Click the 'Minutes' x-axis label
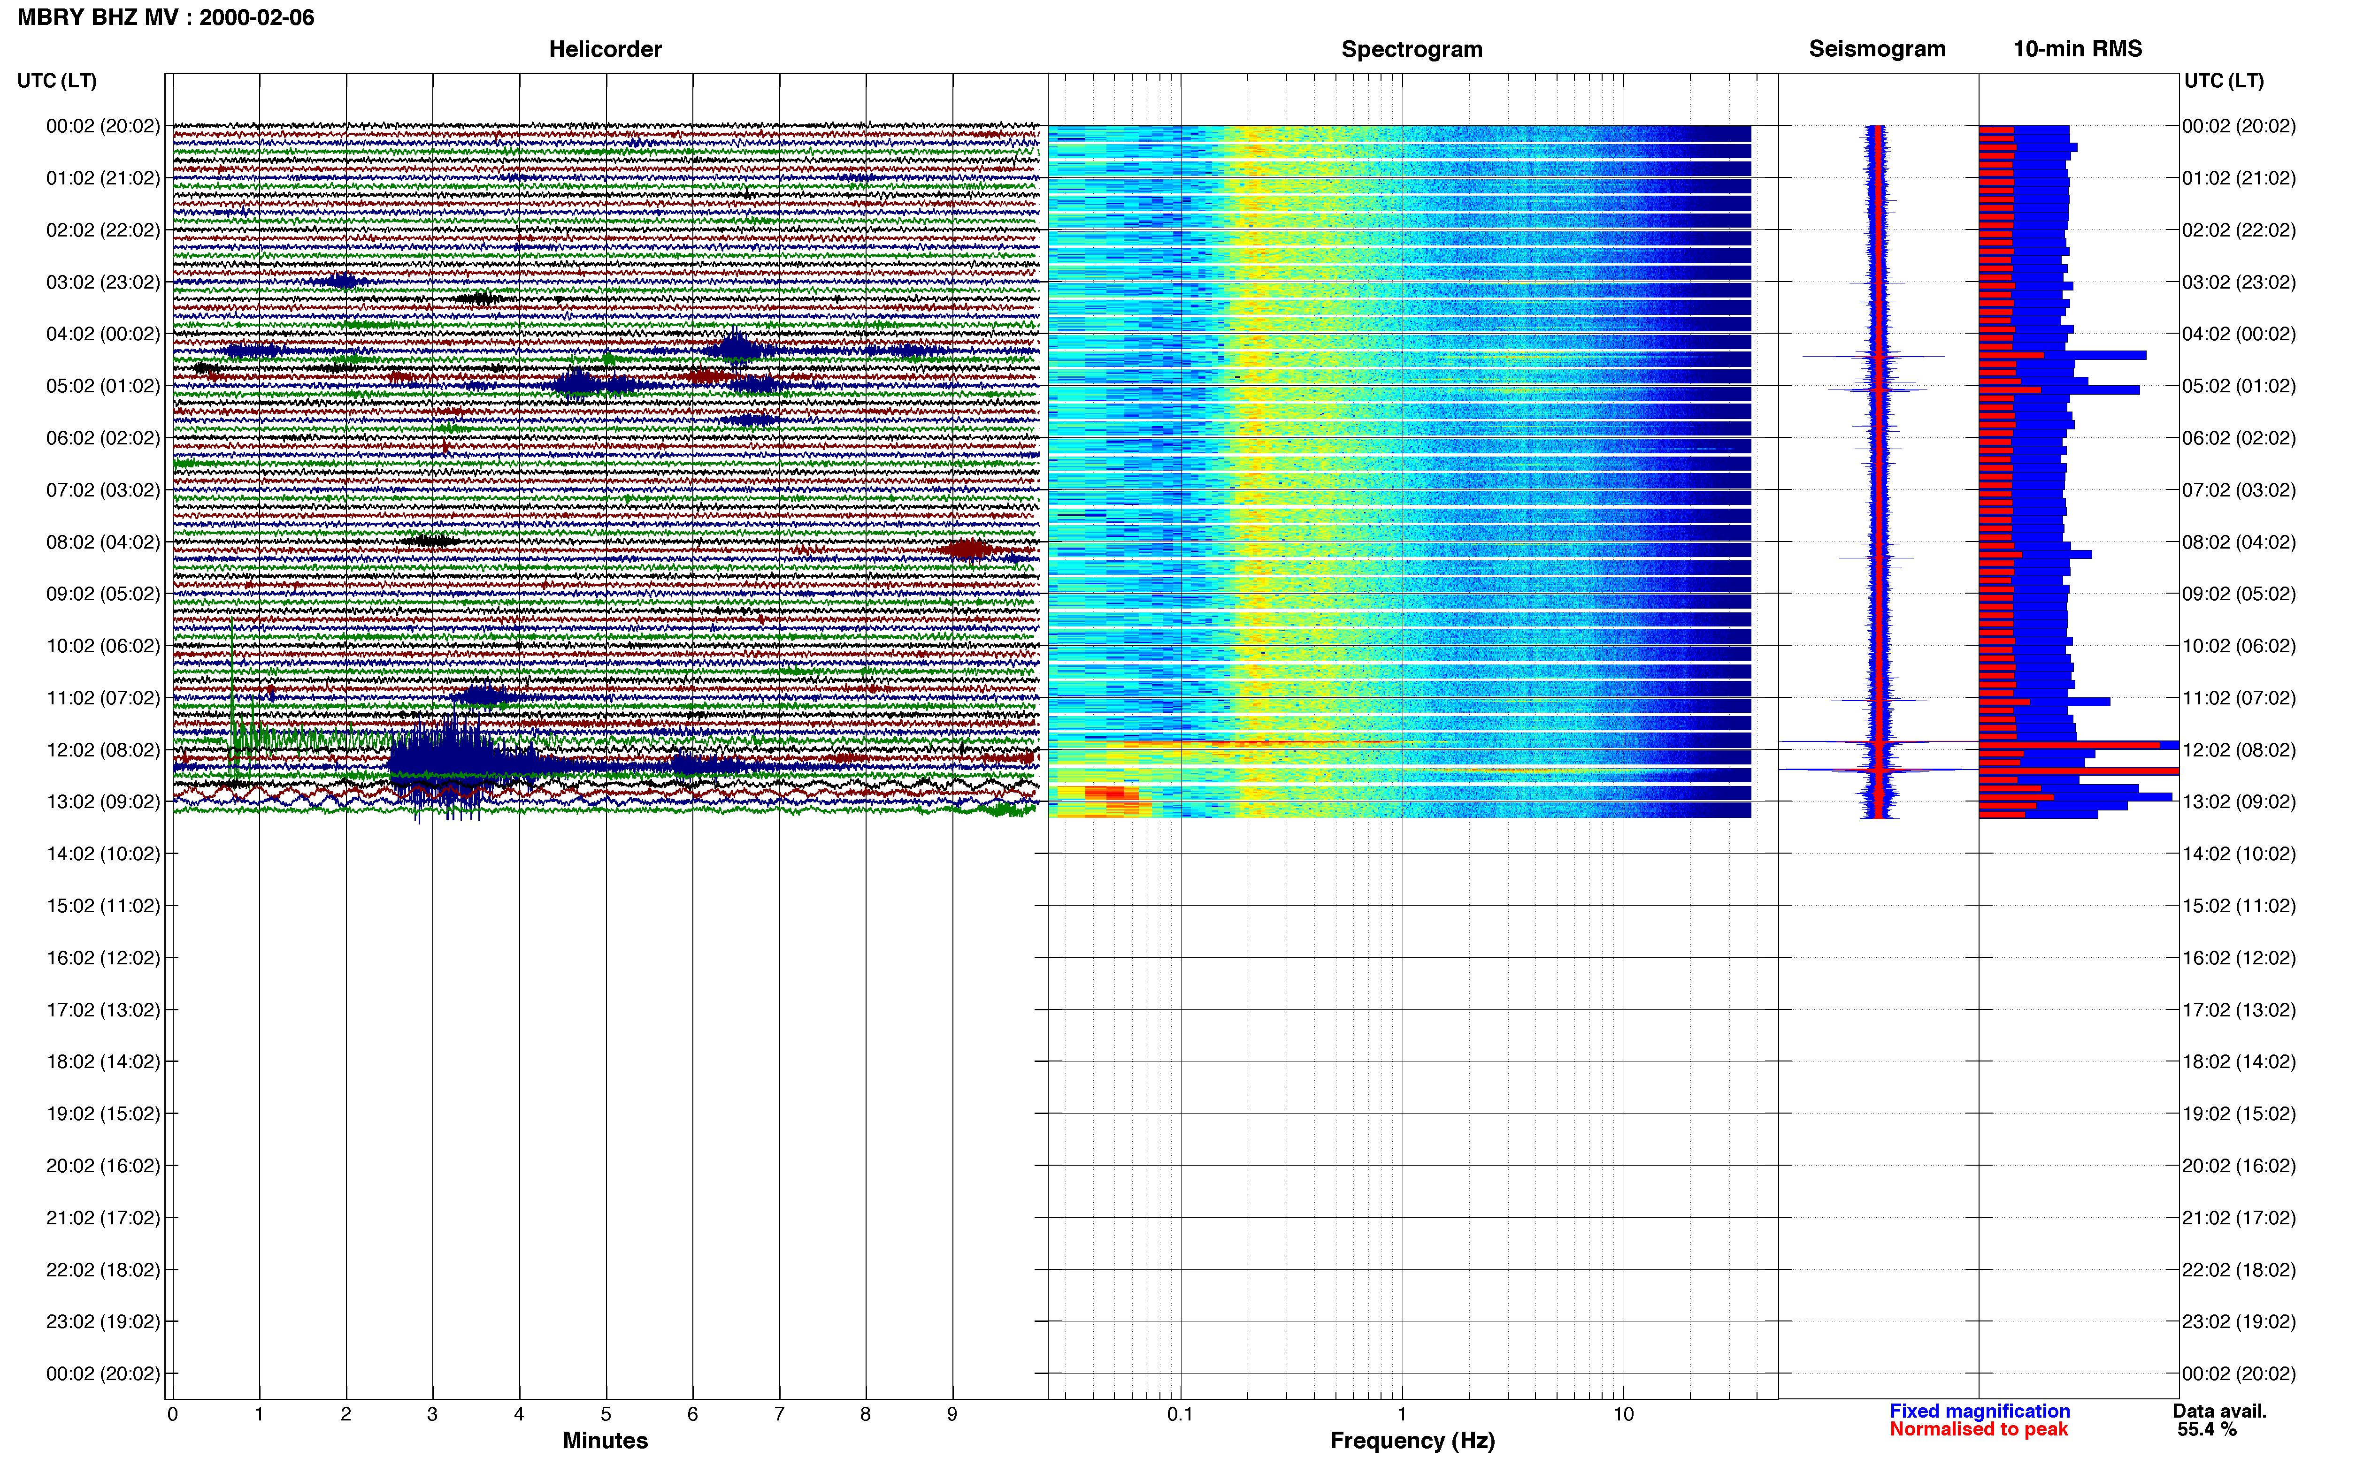 click(605, 1440)
